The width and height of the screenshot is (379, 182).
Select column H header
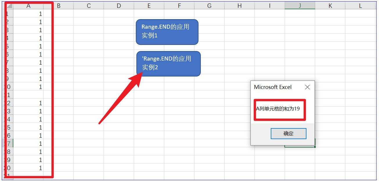click(x=239, y=6)
